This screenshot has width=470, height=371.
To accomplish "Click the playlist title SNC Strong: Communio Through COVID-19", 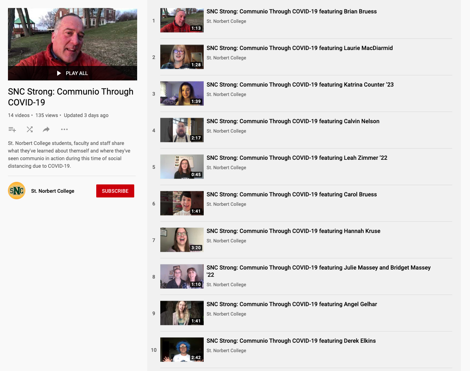I will click(x=71, y=97).
